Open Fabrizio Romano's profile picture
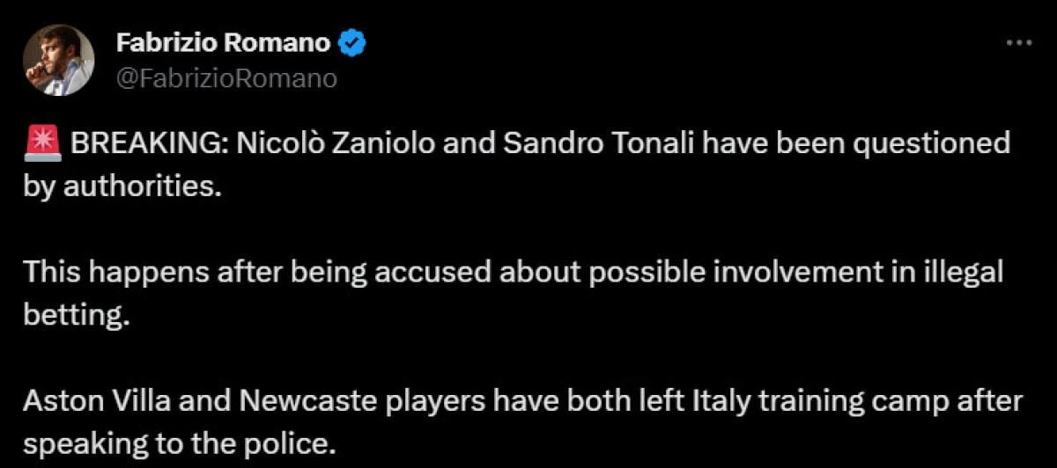 pyautogui.click(x=59, y=59)
